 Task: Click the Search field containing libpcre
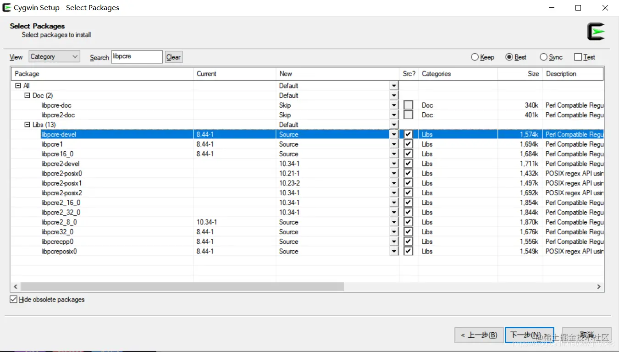tap(137, 57)
